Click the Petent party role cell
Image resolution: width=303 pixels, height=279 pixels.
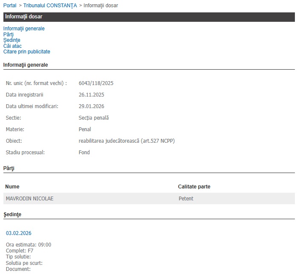coord(186,199)
